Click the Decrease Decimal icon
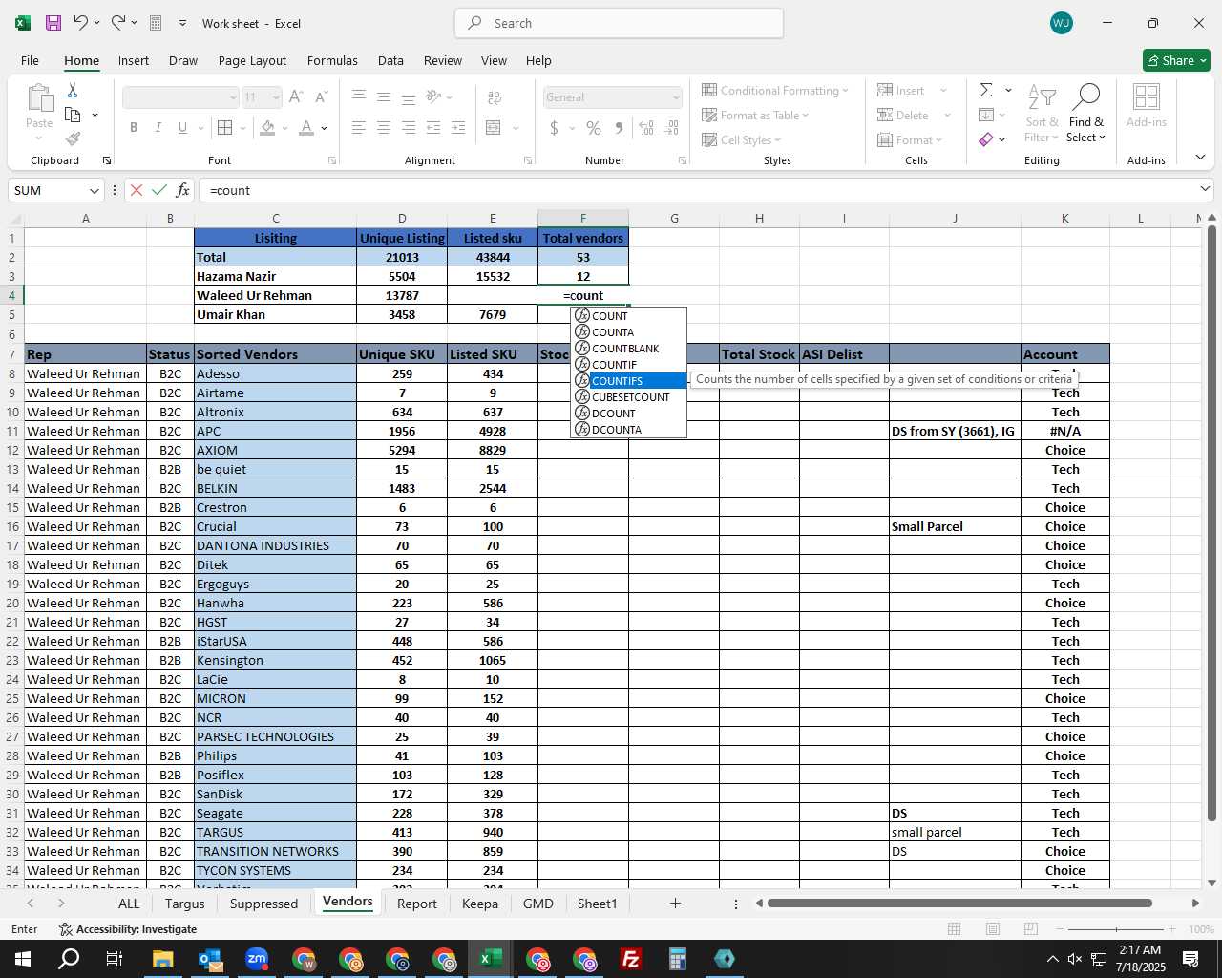Viewport: 1222px width, 978px height. (671, 127)
